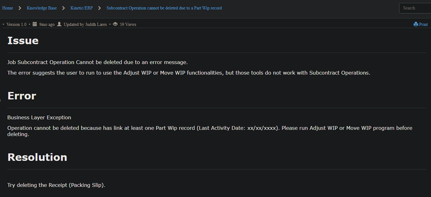Click the Business Layer Exception text
The width and height of the screenshot is (431, 197).
(x=39, y=118)
